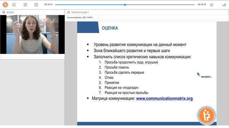
Task: Click the presenter video thumbnail
Action: (33, 34)
